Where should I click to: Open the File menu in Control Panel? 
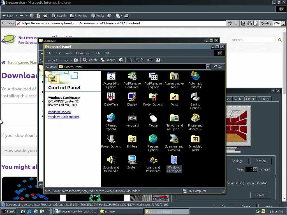coord(49,53)
